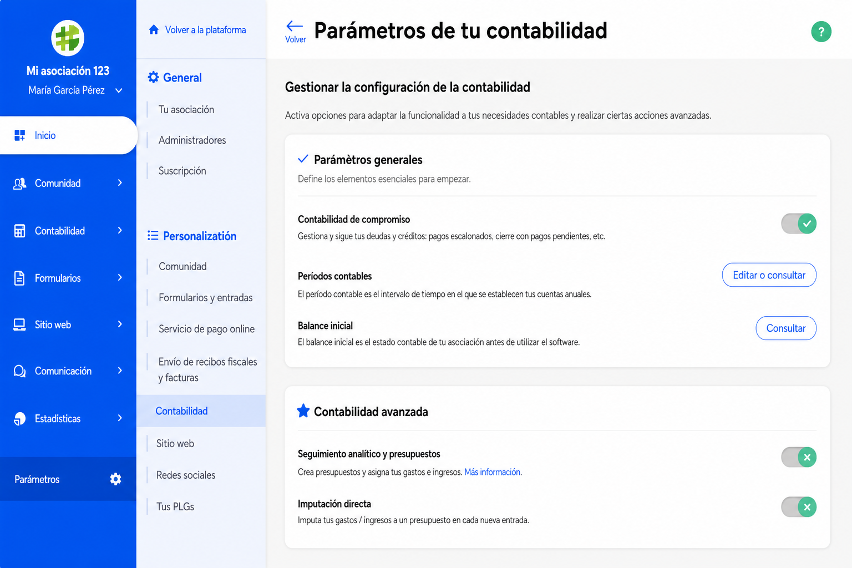Open Sitio web under Personalización
This screenshot has width=852, height=568.
(175, 444)
